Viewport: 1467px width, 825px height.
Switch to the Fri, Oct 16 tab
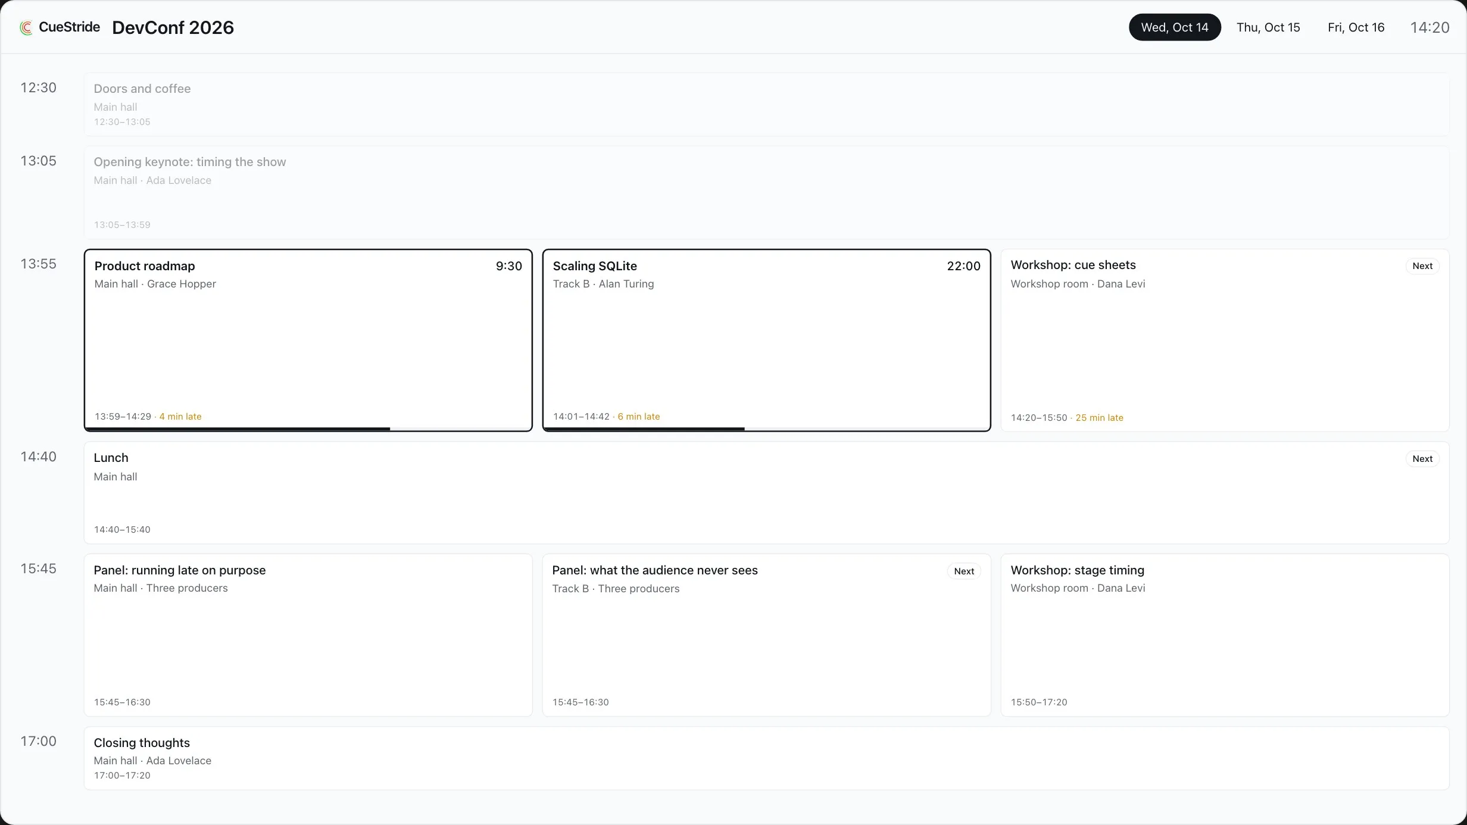coord(1356,27)
